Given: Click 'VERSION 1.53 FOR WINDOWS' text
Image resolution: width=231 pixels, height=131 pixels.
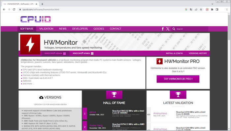Looking at the screenshot, I should click(x=50, y=105).
